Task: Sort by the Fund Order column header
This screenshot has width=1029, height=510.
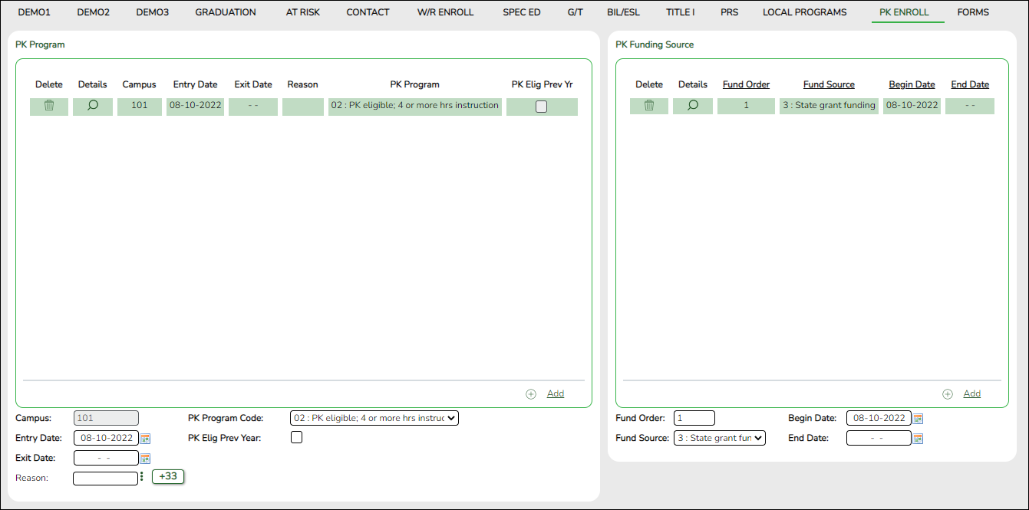Action: tap(745, 84)
